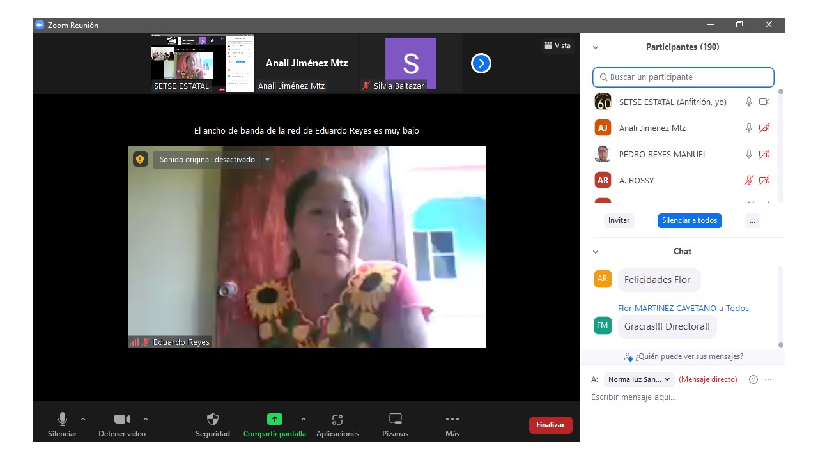Click the chat panel scrollbar
This screenshot has height=460, width=818.
(780, 307)
